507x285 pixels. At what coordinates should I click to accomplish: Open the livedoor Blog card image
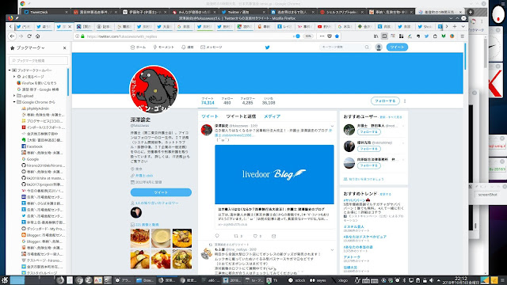point(274,174)
